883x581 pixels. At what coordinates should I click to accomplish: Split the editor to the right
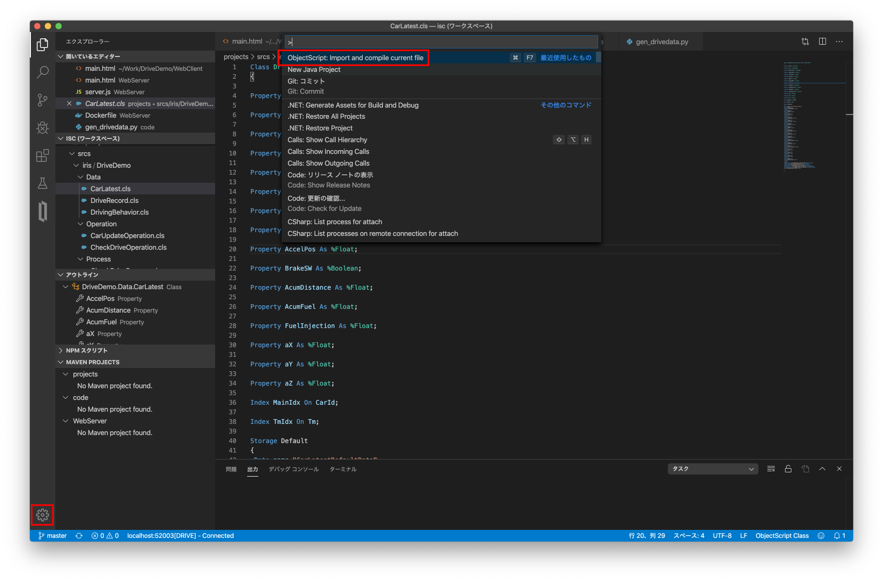coord(822,42)
